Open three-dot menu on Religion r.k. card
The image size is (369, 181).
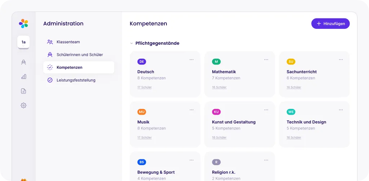(x=266, y=160)
